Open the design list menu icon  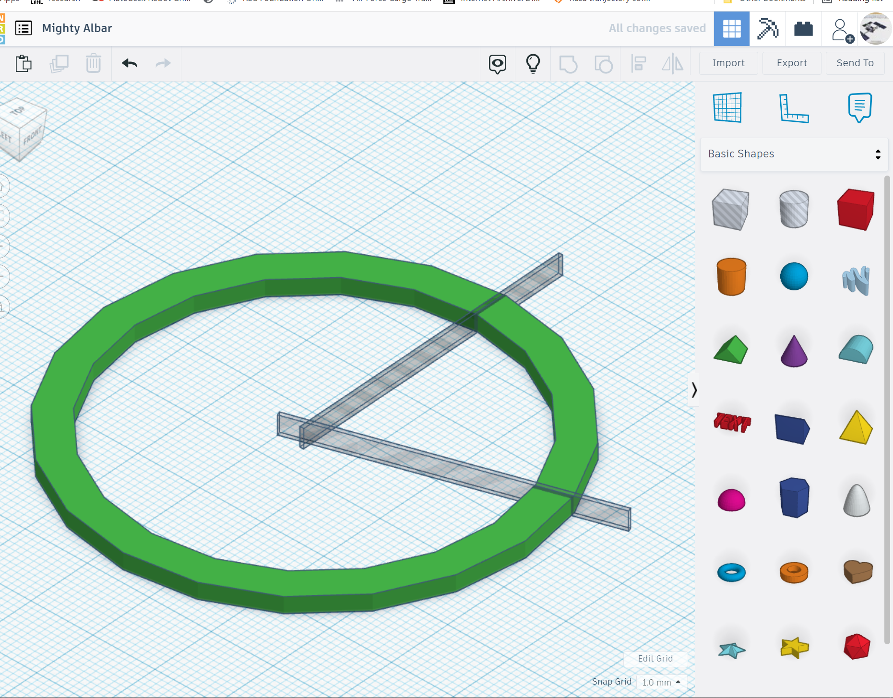(24, 28)
